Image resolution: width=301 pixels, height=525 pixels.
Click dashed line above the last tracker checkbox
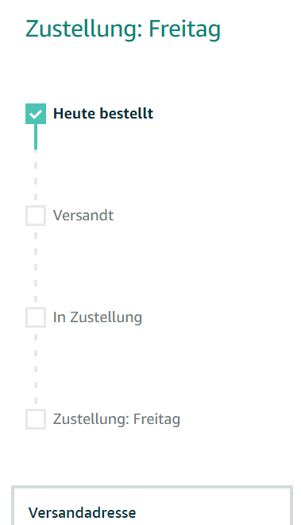36,368
